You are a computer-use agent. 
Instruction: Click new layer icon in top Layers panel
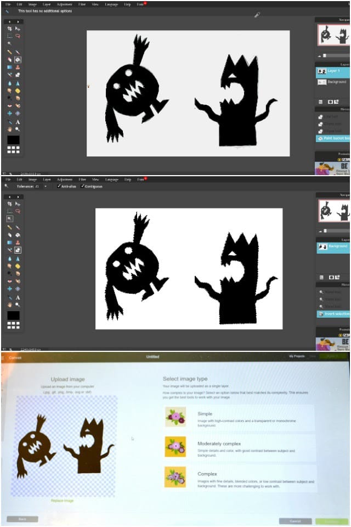coord(337,102)
